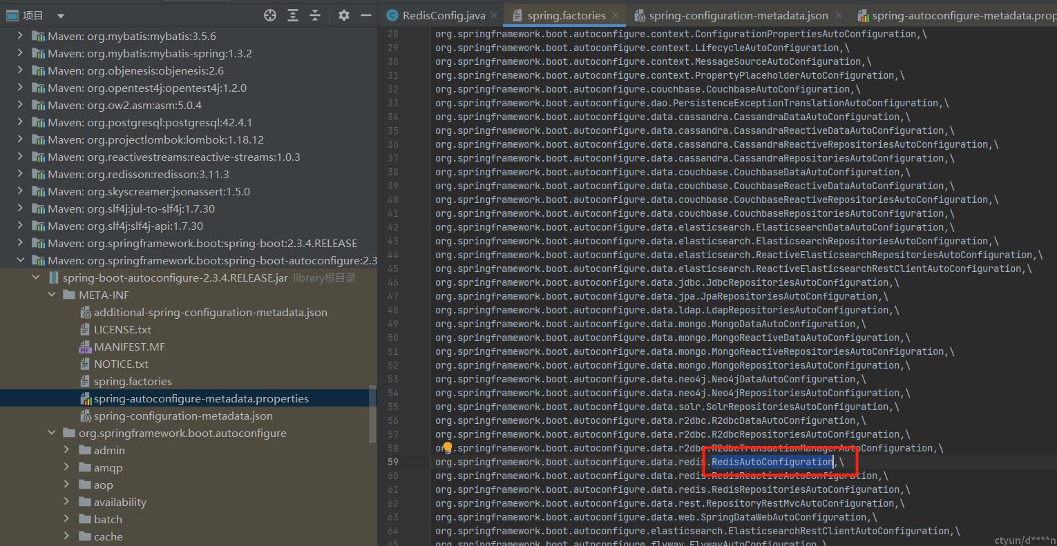Select Maven org.reactivestreams:reactive-streams:1.0.3
Viewport: 1057px width, 546px height.
click(173, 157)
